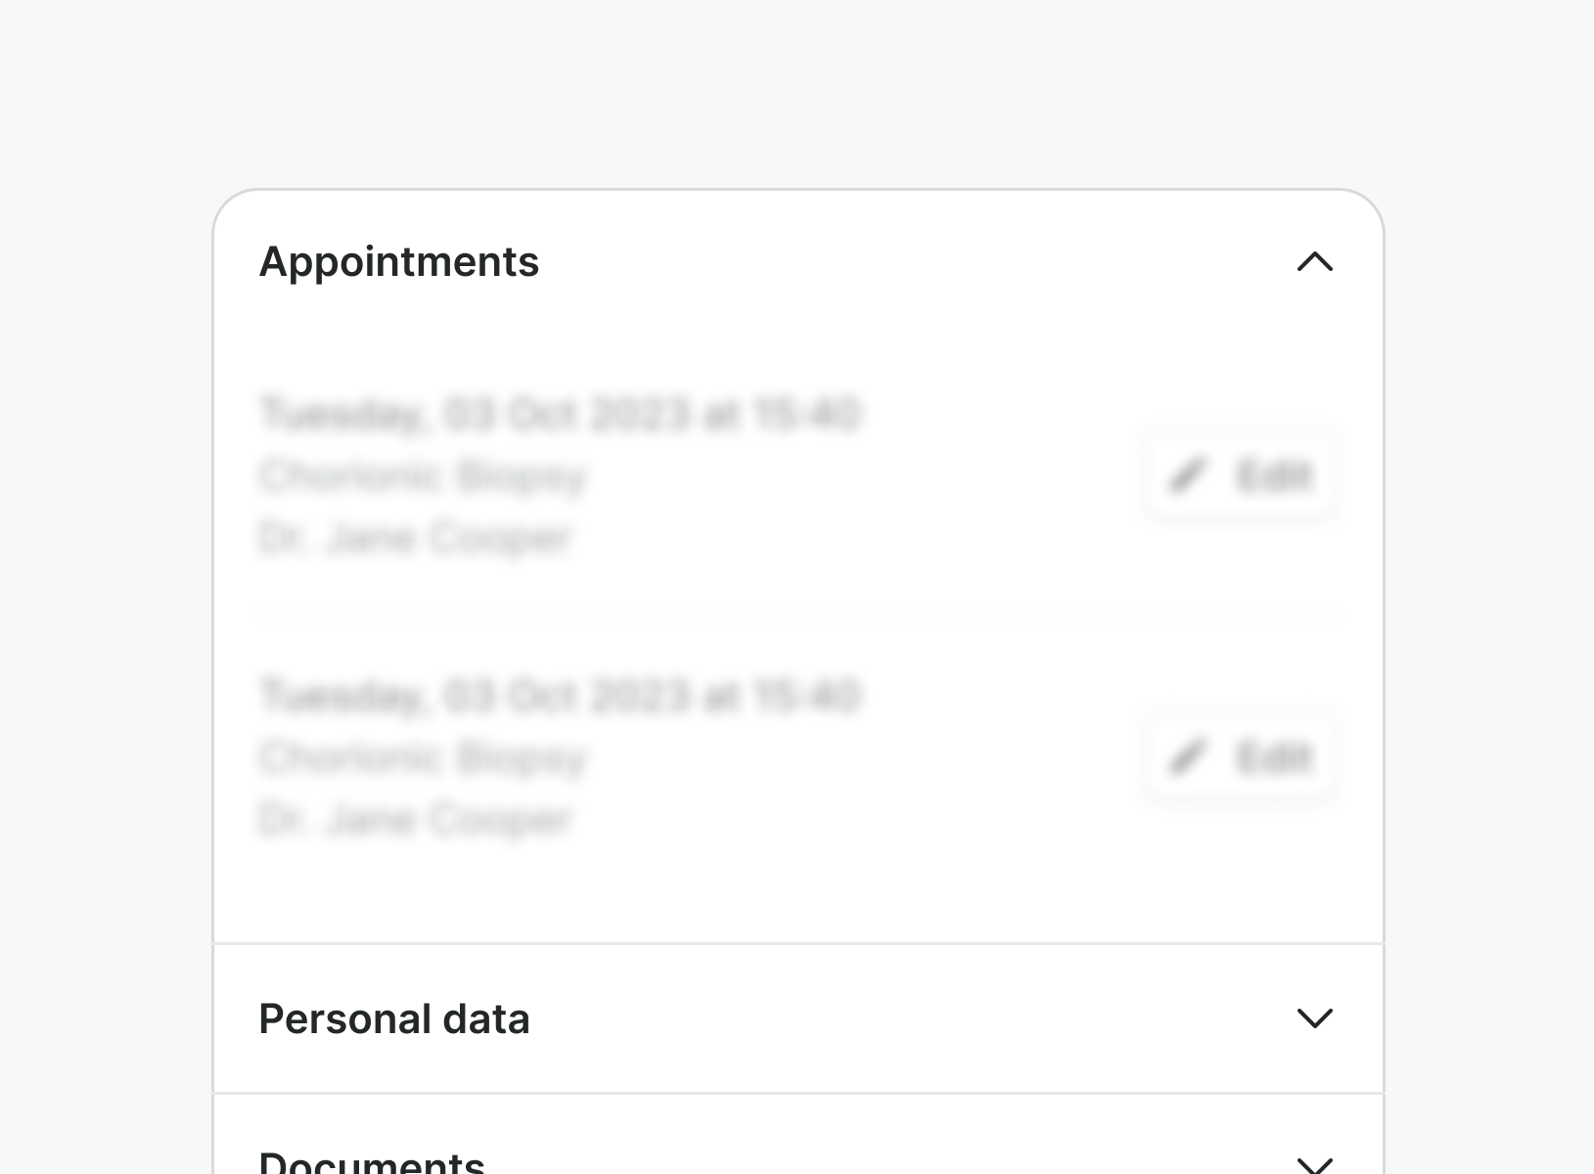Click Chorionic Biopsy in the first appointment
1594x1174 pixels.
coord(422,476)
